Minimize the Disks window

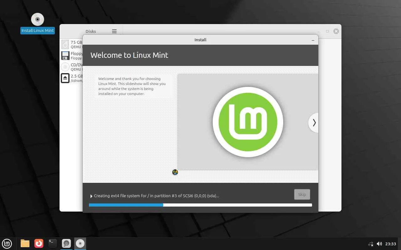pyautogui.click(x=319, y=31)
